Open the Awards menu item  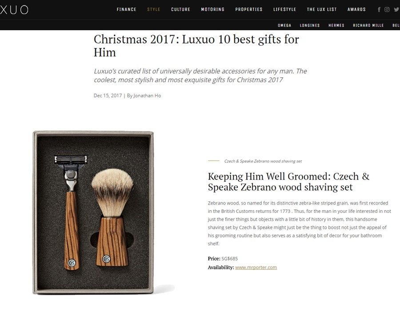(356, 9)
